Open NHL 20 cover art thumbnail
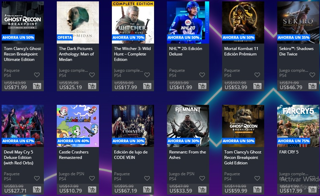The image size is (320, 196). (x=188, y=22)
